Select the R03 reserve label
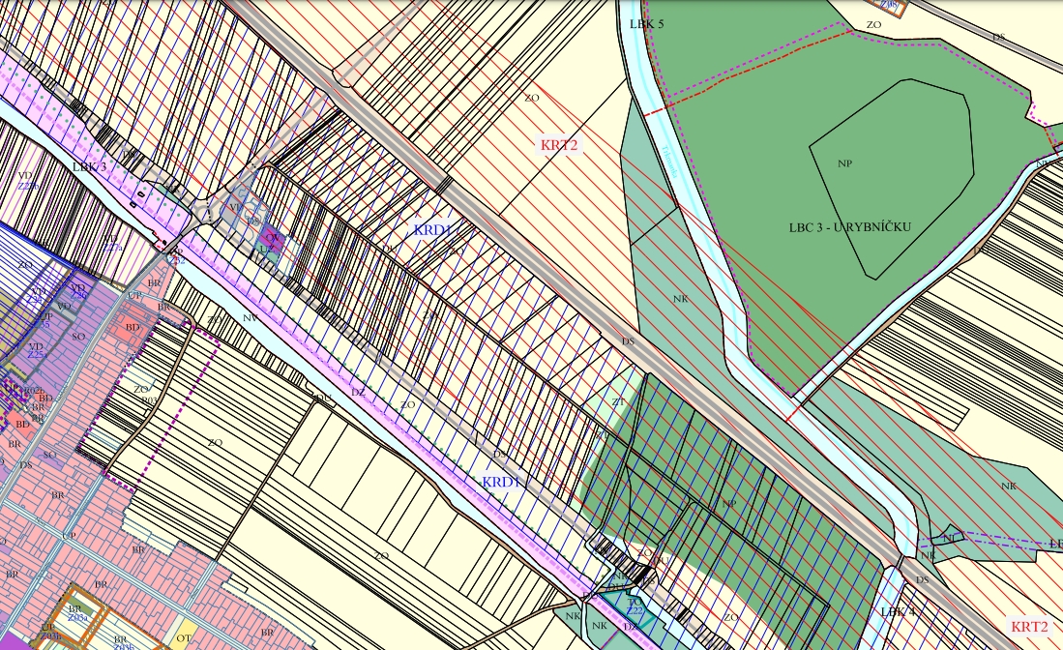The width and height of the screenshot is (1063, 650). pyautogui.click(x=149, y=399)
